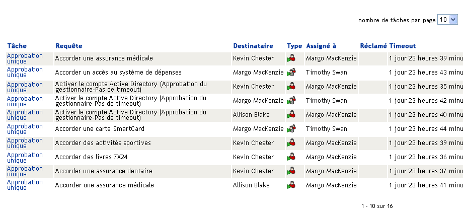Open the tasks per page dropdown
The image size is (463, 212).
pyautogui.click(x=447, y=20)
